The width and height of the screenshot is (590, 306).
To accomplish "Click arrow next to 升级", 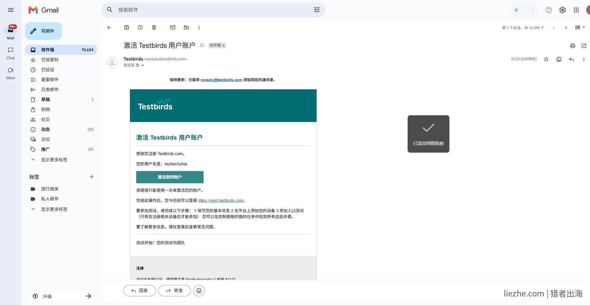I will point(88,296).
